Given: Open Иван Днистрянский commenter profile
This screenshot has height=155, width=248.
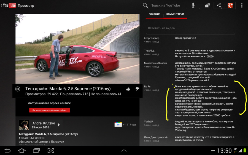Looking at the screenshot, I should tap(156, 137).
